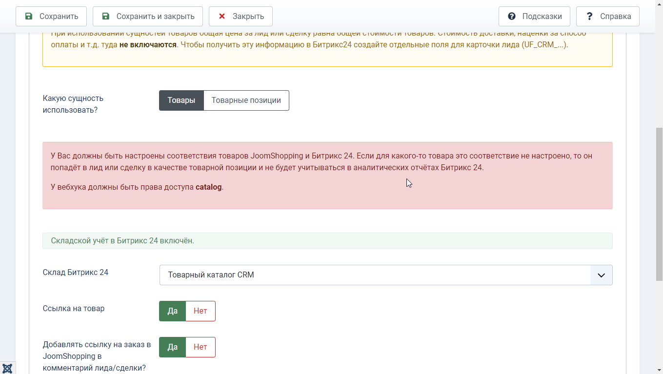Viewport: 663px width, 374px height.
Task: Open the Склад Битрикс 24 dropdown
Action: 386,275
